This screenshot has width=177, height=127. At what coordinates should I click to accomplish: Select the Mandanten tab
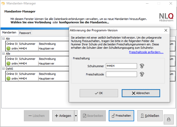pos(9,33)
